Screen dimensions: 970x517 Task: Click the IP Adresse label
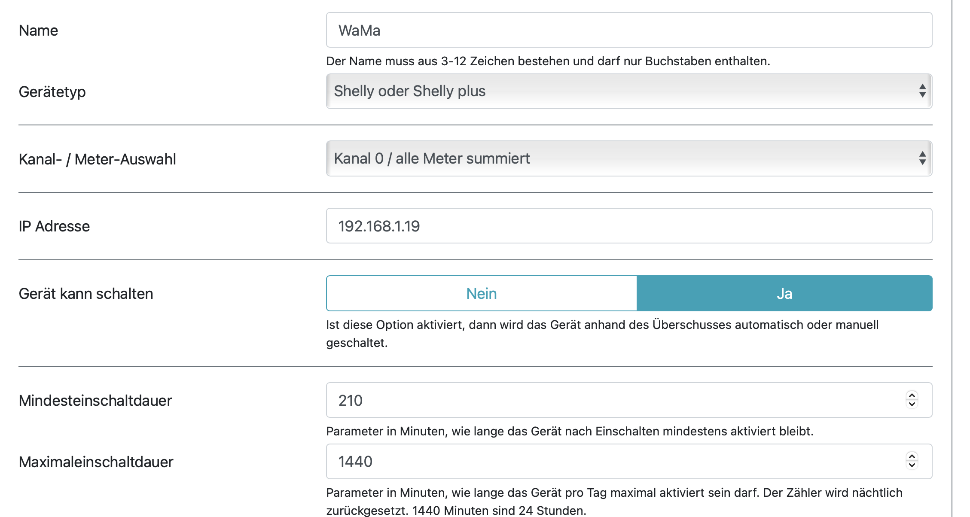(54, 226)
